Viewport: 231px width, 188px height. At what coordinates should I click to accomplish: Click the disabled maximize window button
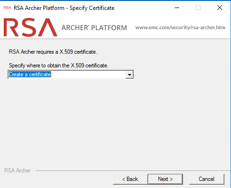pyautogui.click(x=198, y=8)
